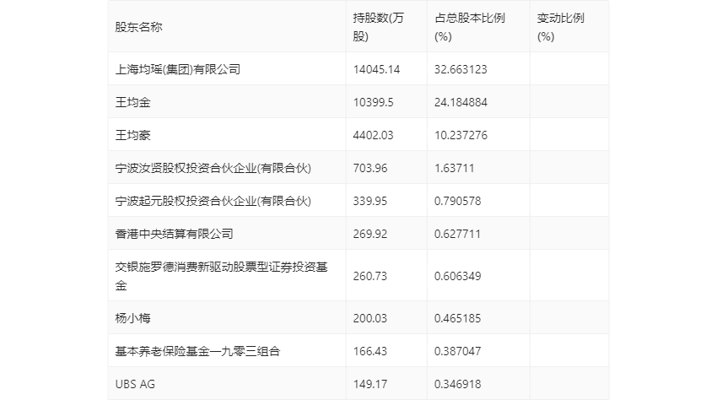
Task: Select 香港中央结算有限公司 shareholder name
Action: 175,234
